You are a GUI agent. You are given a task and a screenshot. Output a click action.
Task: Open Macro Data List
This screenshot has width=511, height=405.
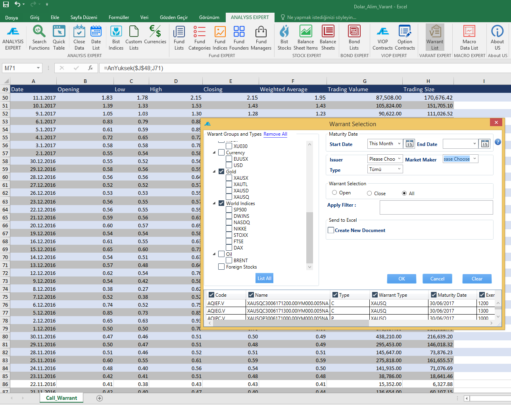click(469, 38)
